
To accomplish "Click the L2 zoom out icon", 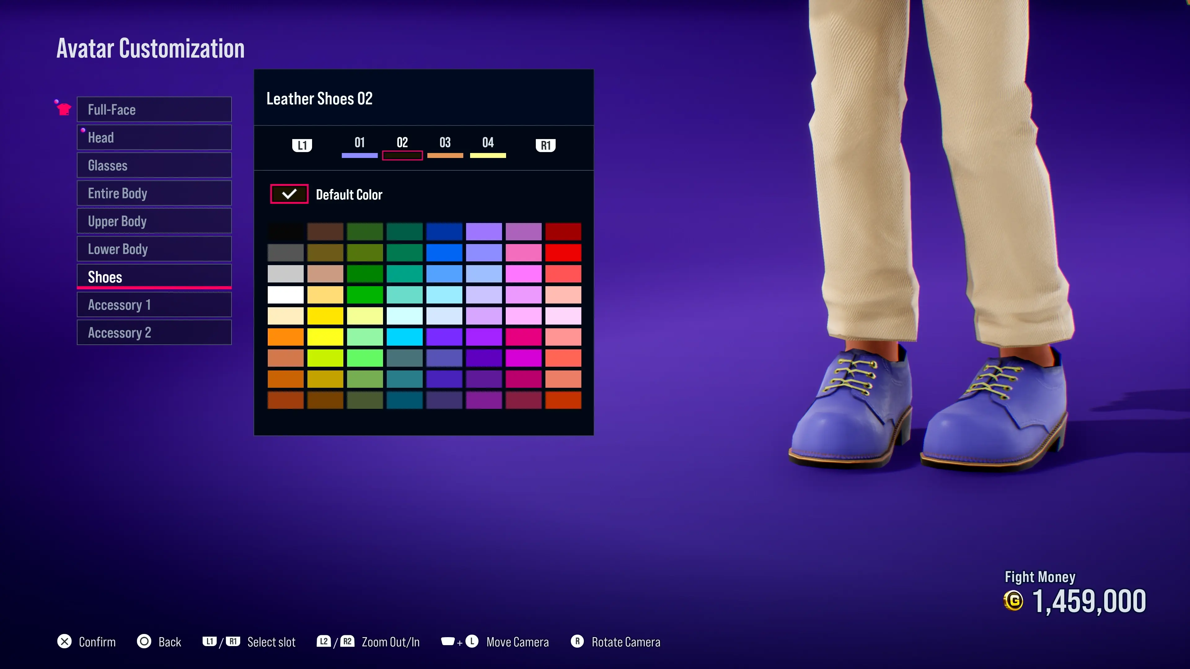I will tap(323, 642).
